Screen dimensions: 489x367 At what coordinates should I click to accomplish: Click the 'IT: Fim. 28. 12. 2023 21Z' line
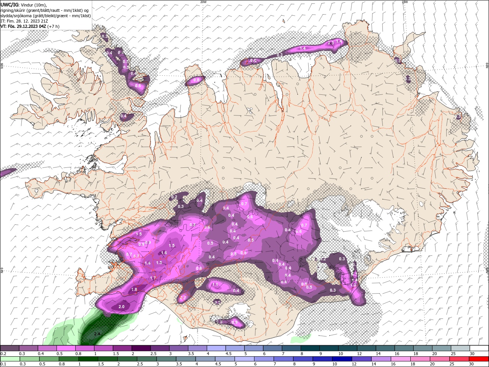(24, 21)
